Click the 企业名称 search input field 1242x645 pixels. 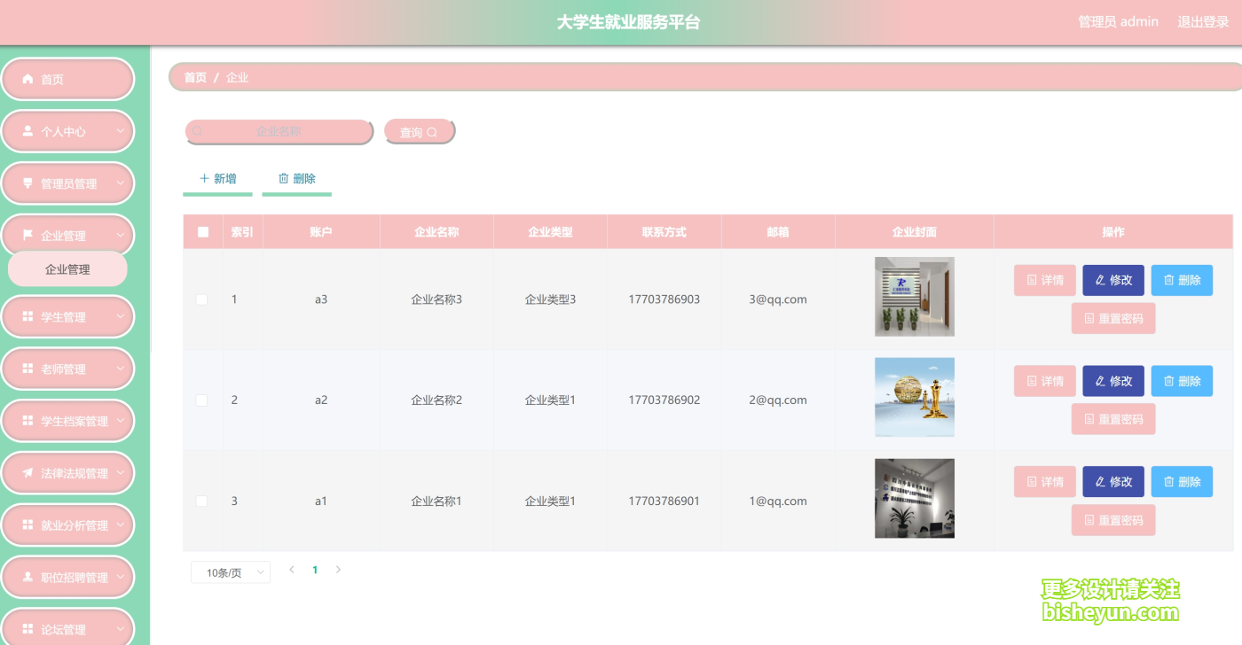(279, 131)
